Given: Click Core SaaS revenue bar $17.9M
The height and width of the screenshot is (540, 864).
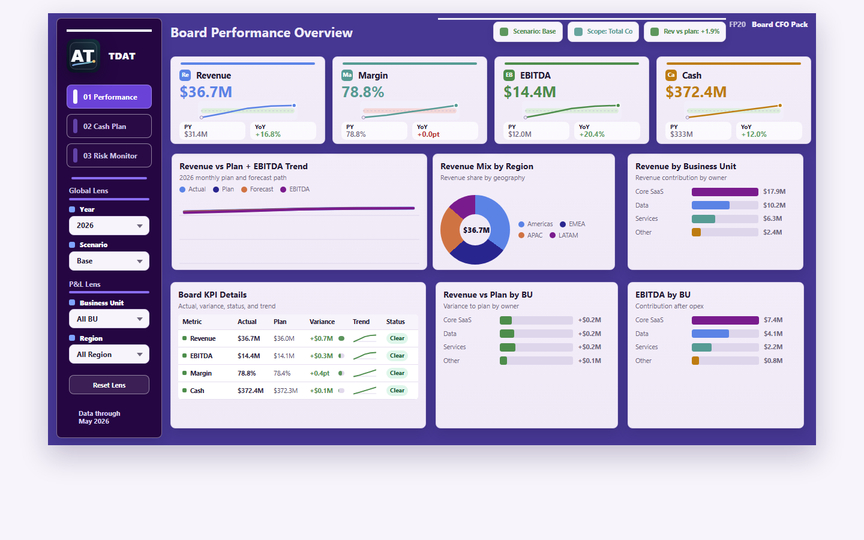Looking at the screenshot, I should pyautogui.click(x=725, y=192).
